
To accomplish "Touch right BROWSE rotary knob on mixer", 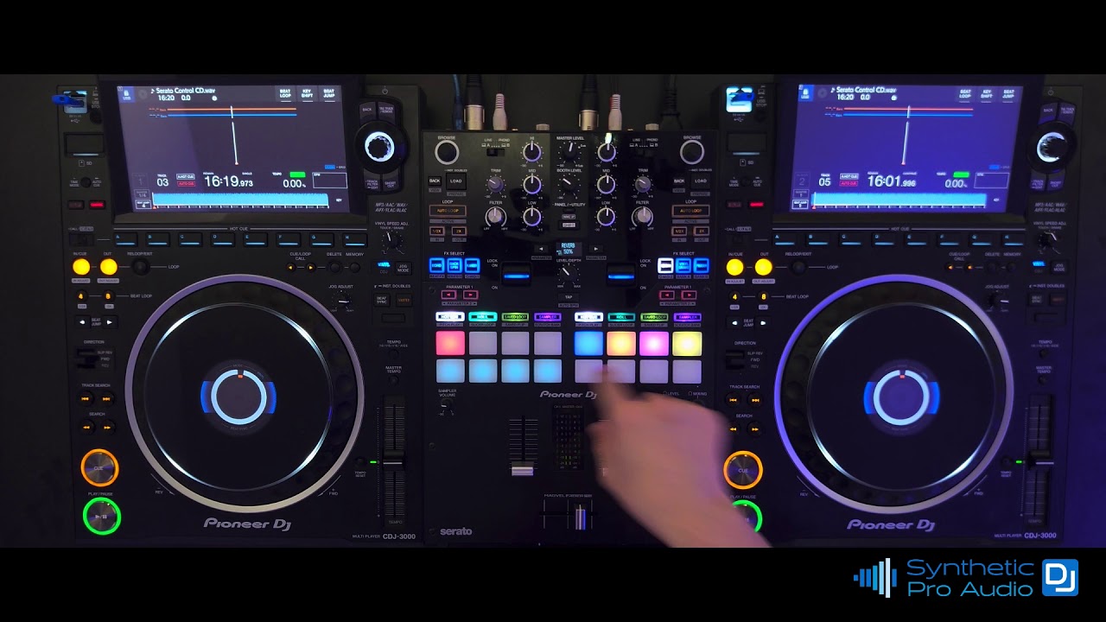I will [x=691, y=152].
